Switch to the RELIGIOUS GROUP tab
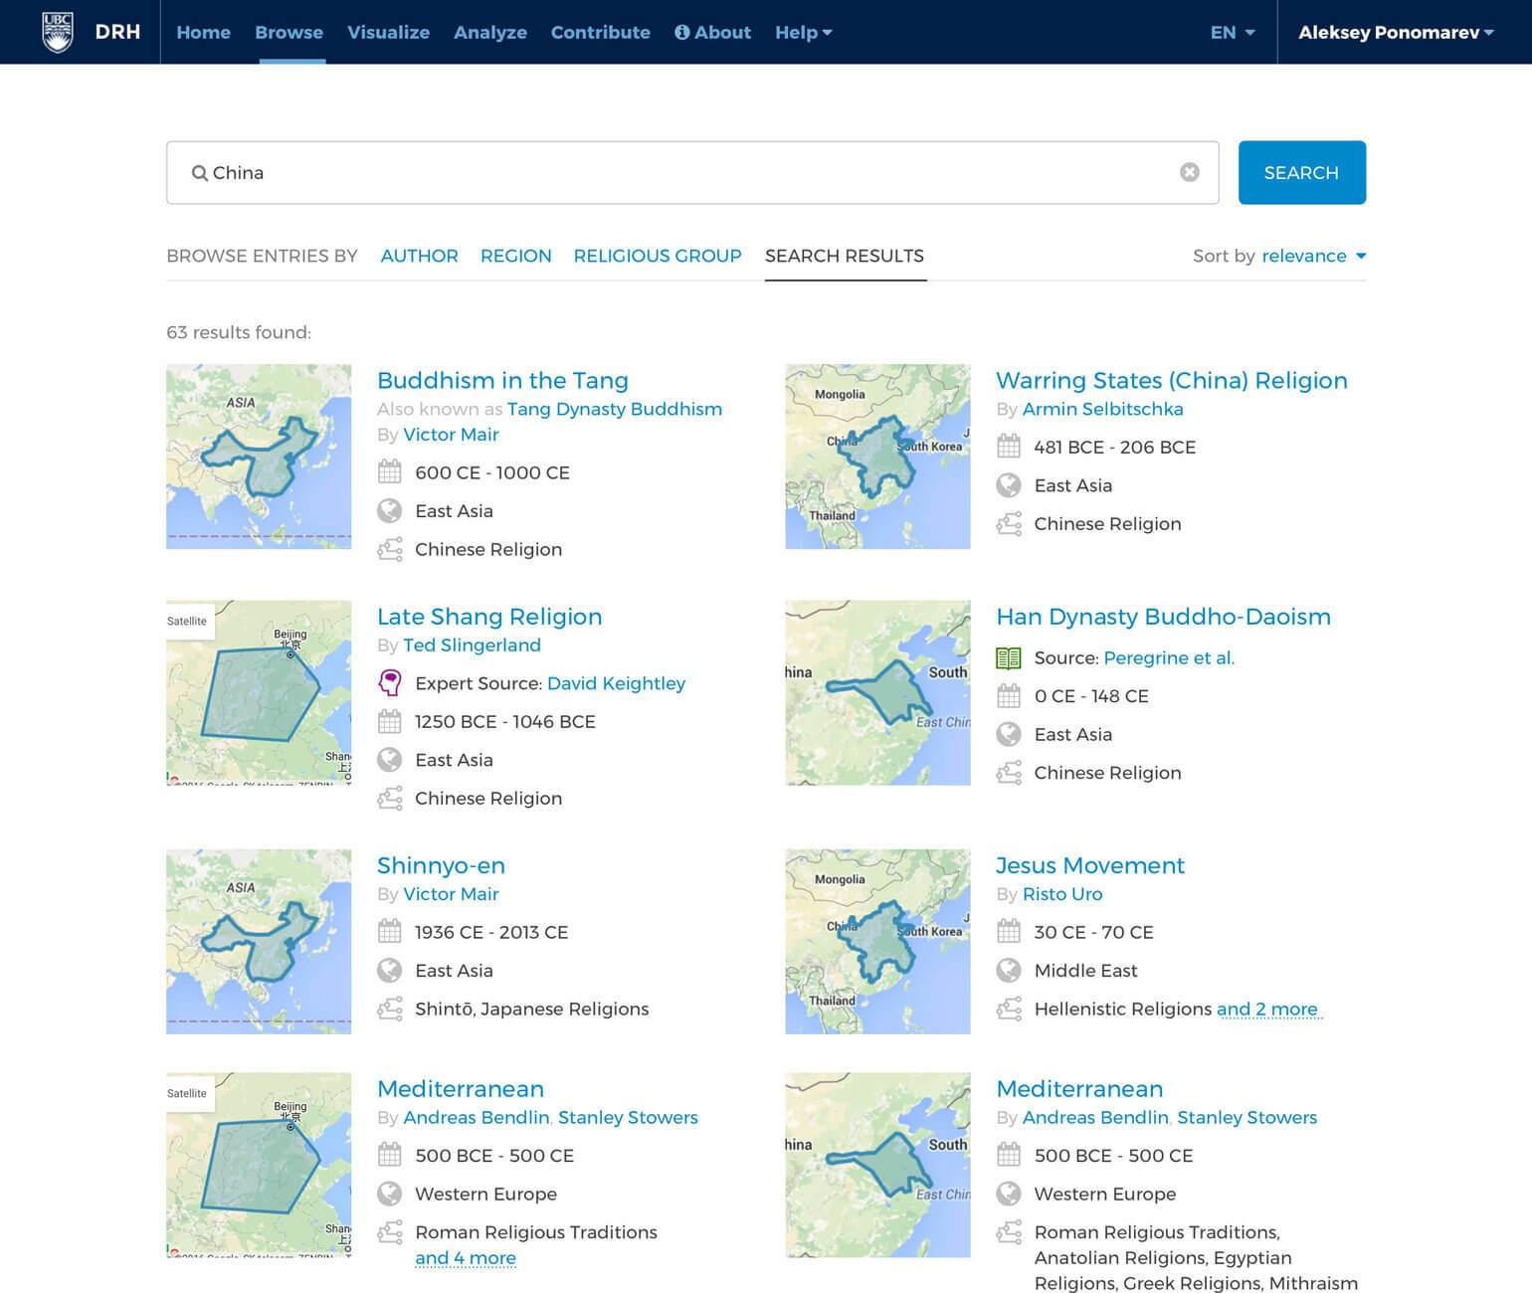The height and width of the screenshot is (1293, 1532). [657, 256]
